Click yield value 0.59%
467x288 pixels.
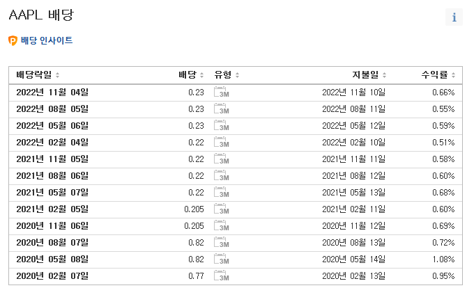click(x=443, y=126)
